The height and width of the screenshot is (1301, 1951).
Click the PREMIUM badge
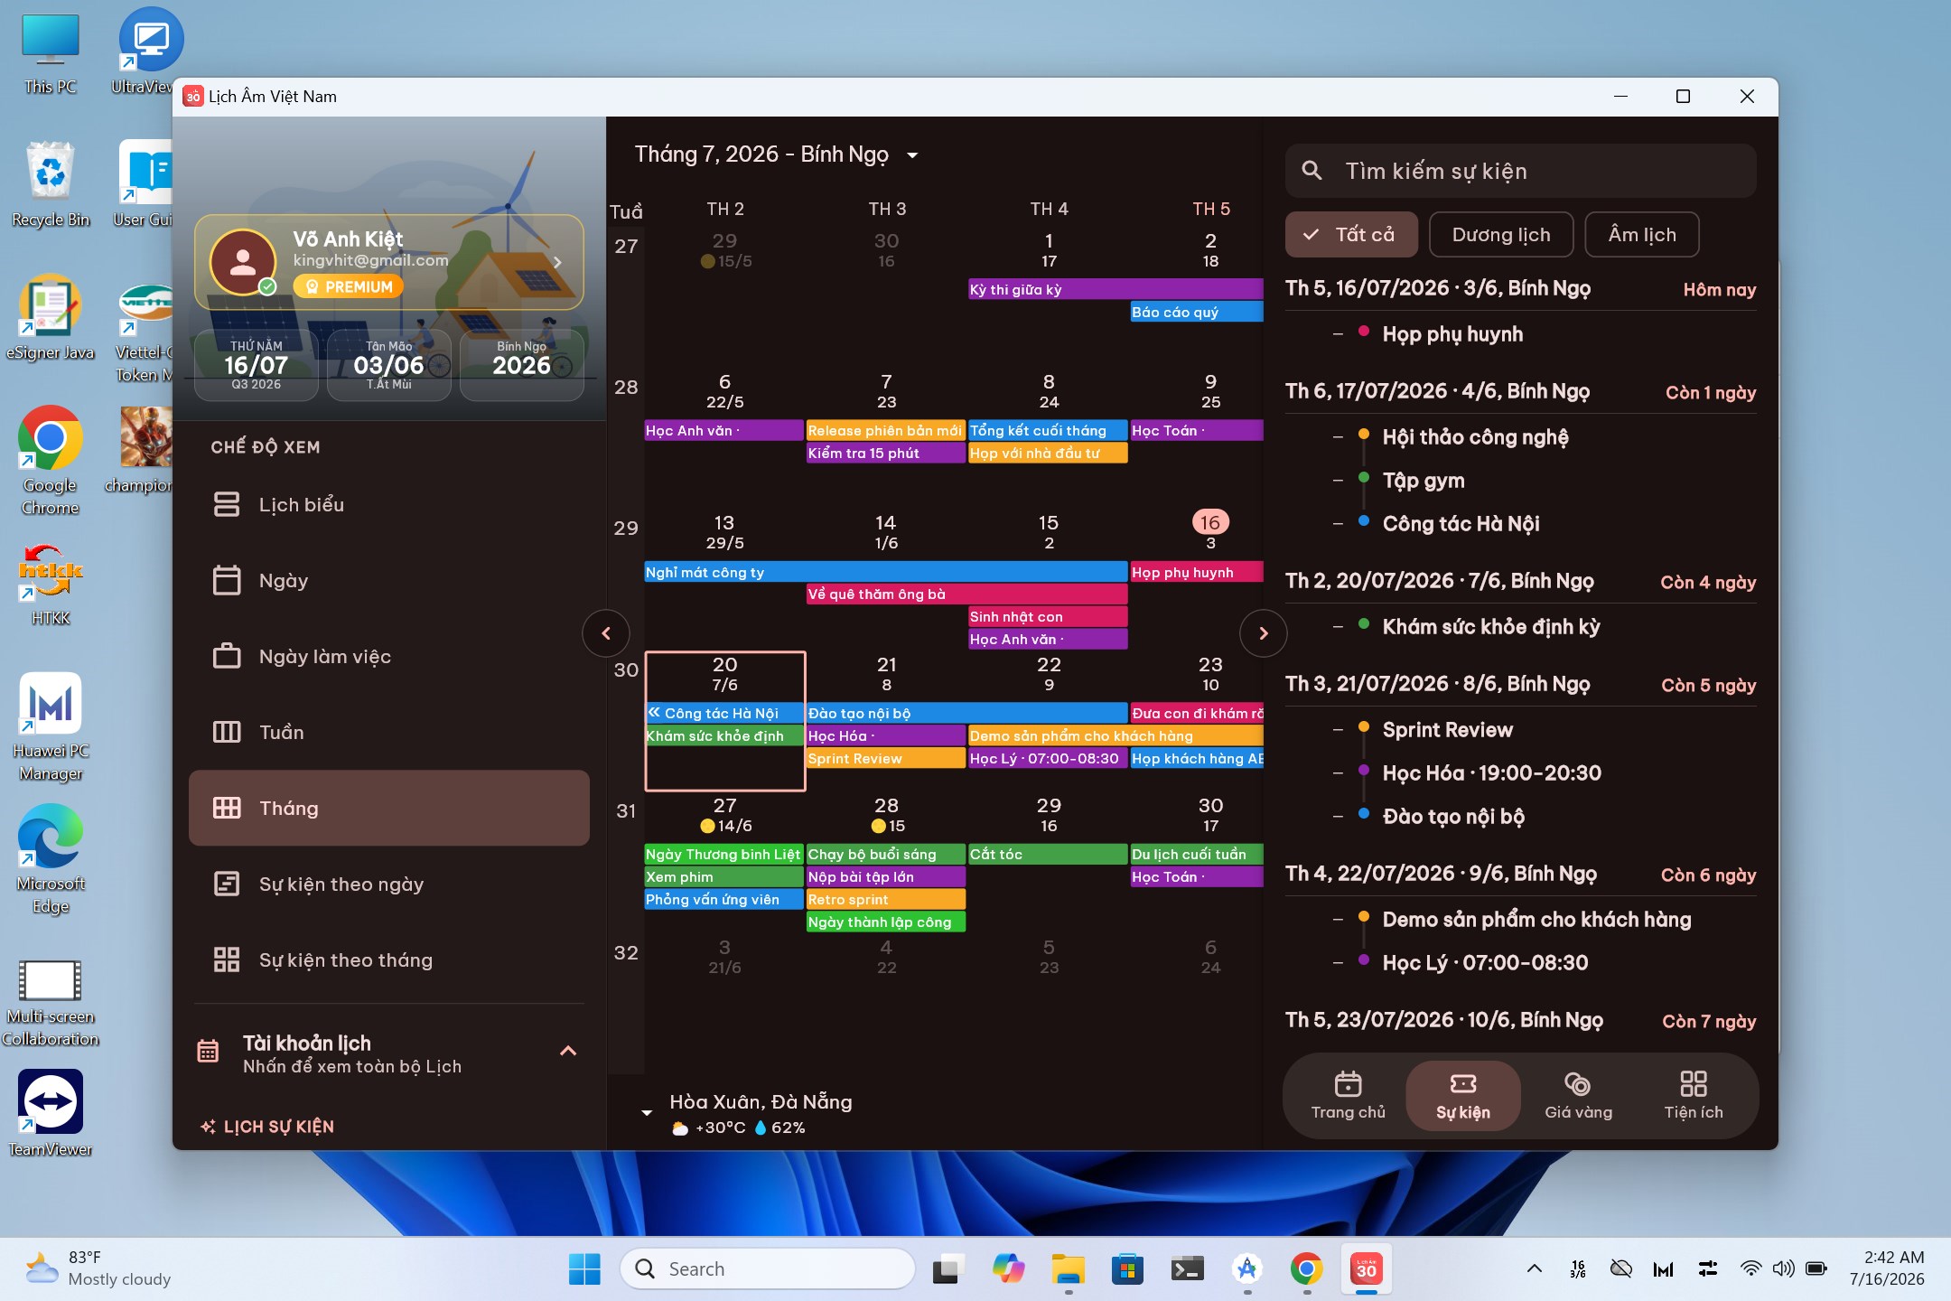pyautogui.click(x=348, y=286)
